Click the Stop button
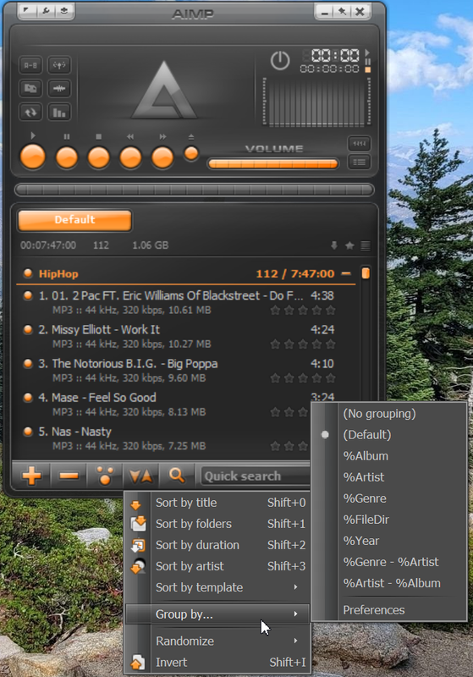This screenshot has height=677, width=473. tap(98, 157)
